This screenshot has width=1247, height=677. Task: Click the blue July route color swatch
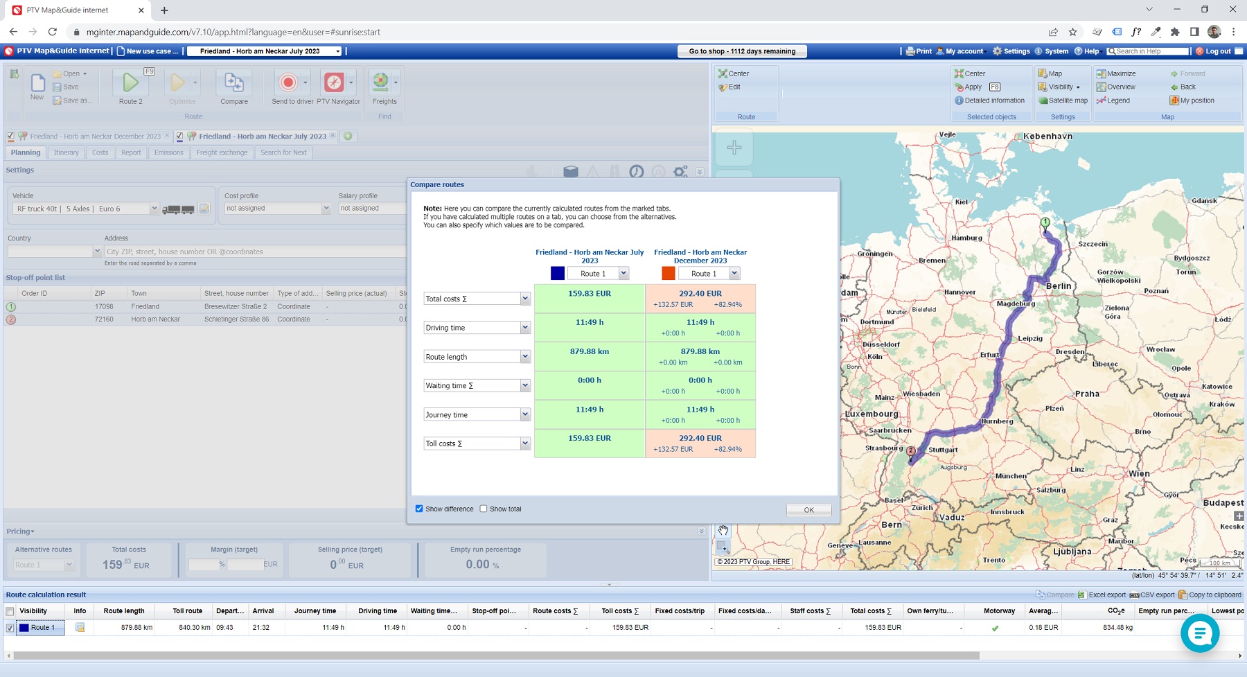pyautogui.click(x=558, y=274)
